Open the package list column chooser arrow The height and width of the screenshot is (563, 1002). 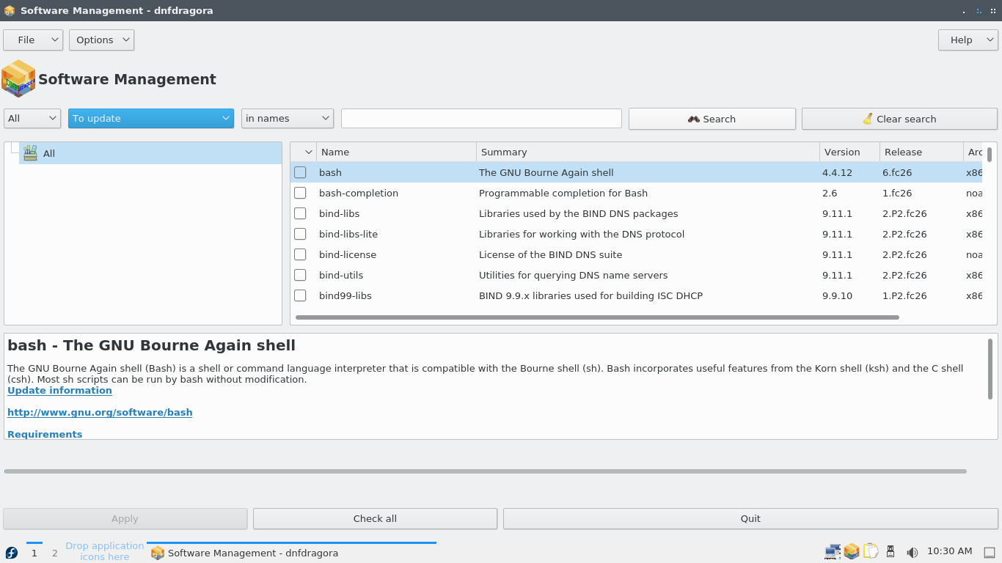pyautogui.click(x=308, y=152)
